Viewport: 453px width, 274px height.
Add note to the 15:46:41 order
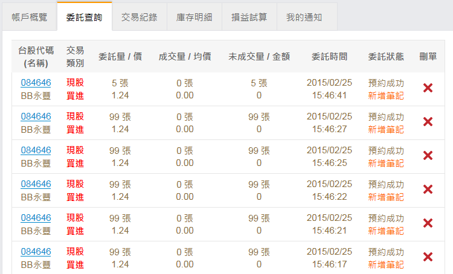386,95
